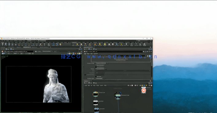
Task: Select the center node with ring flags
Action: click(x=118, y=96)
